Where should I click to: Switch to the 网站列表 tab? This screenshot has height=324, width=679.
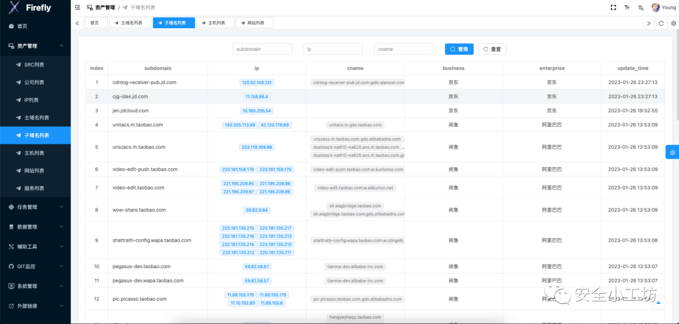point(254,23)
